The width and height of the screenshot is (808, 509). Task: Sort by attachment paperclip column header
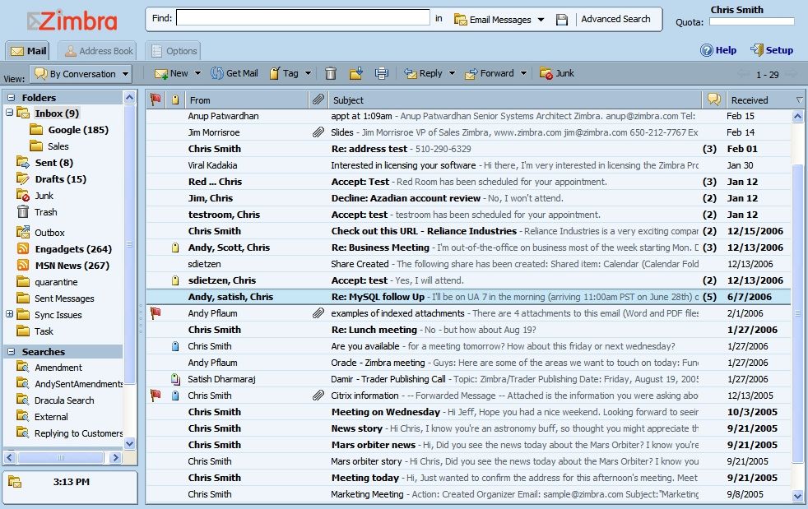coord(318,99)
